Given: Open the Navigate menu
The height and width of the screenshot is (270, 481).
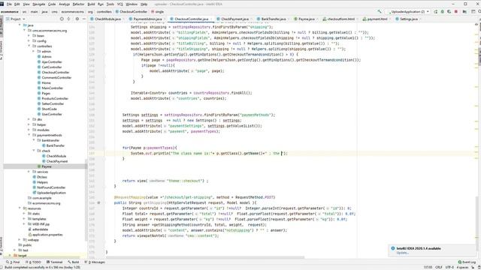Looking at the screenshot, I should (38, 4).
